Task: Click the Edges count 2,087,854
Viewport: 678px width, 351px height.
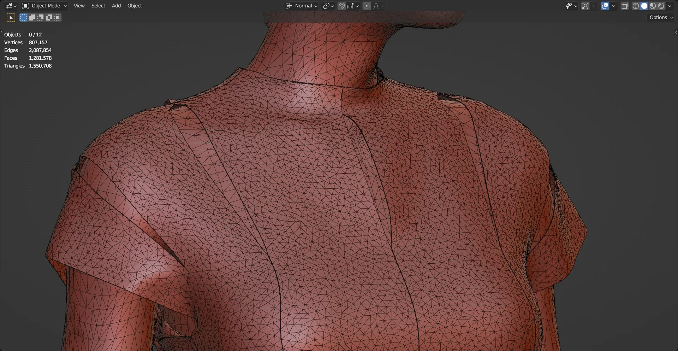Action: tap(40, 50)
